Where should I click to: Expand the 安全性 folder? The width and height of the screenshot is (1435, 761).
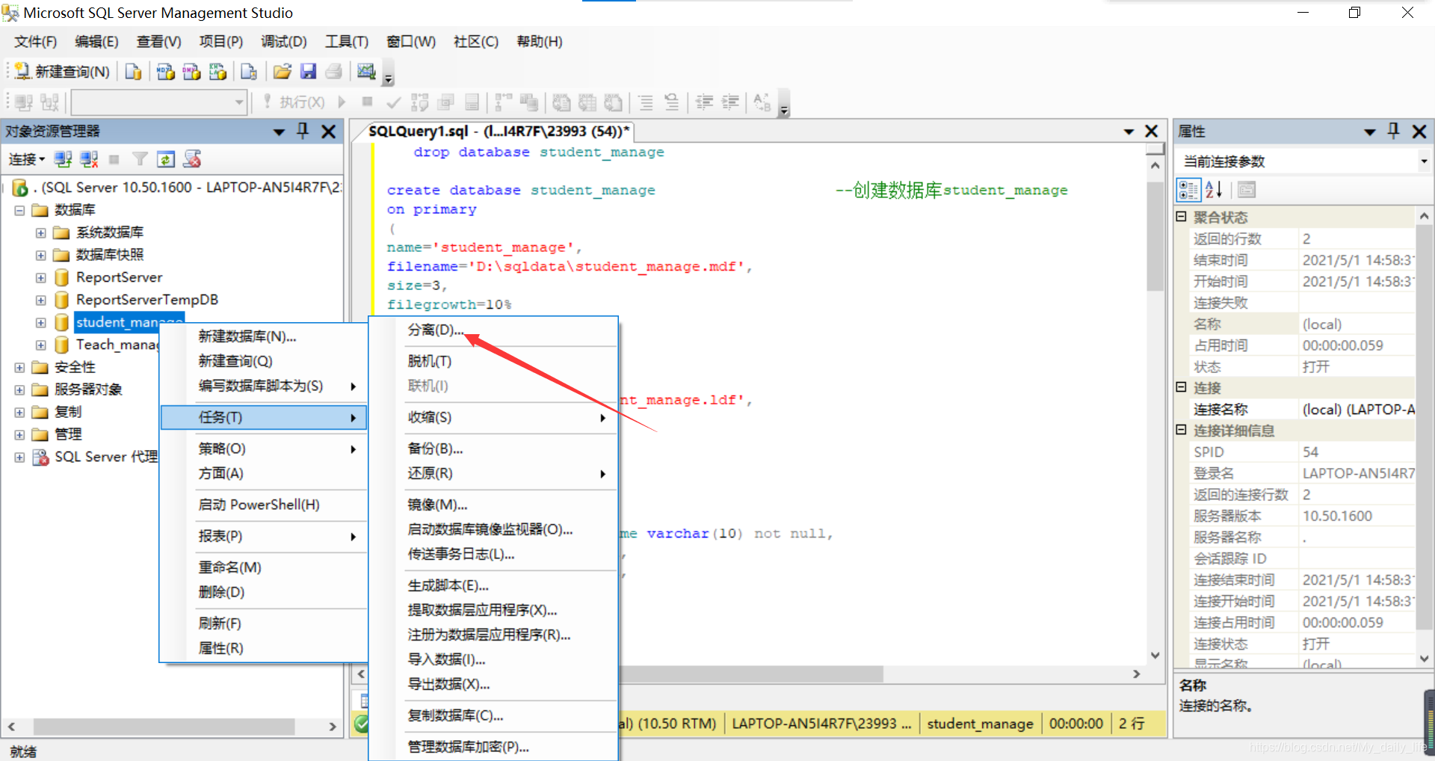(19, 367)
